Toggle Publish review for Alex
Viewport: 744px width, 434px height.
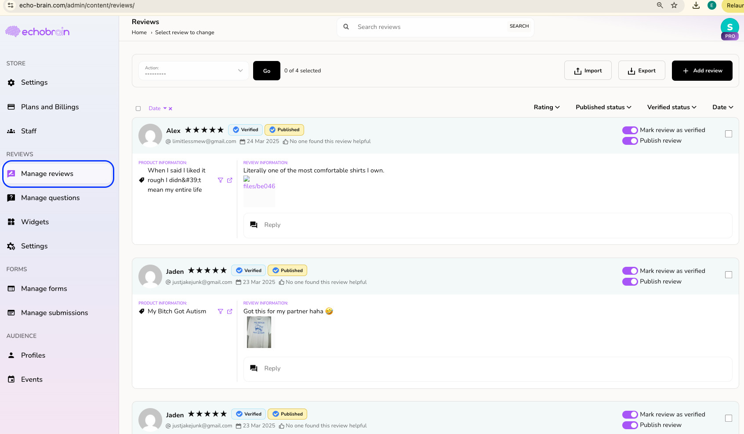tap(630, 141)
